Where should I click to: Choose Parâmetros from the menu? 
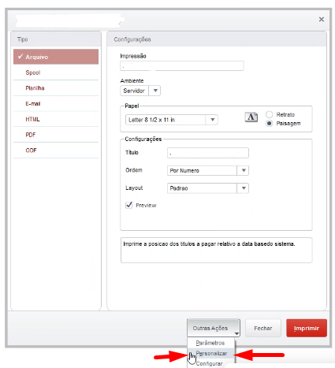point(210,343)
